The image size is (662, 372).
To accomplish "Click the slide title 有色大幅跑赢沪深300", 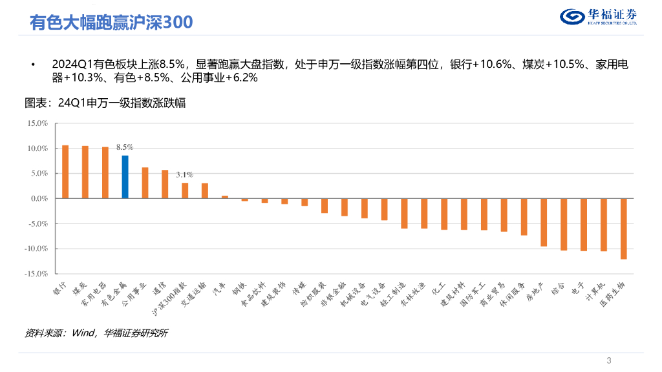I will coord(111,23).
